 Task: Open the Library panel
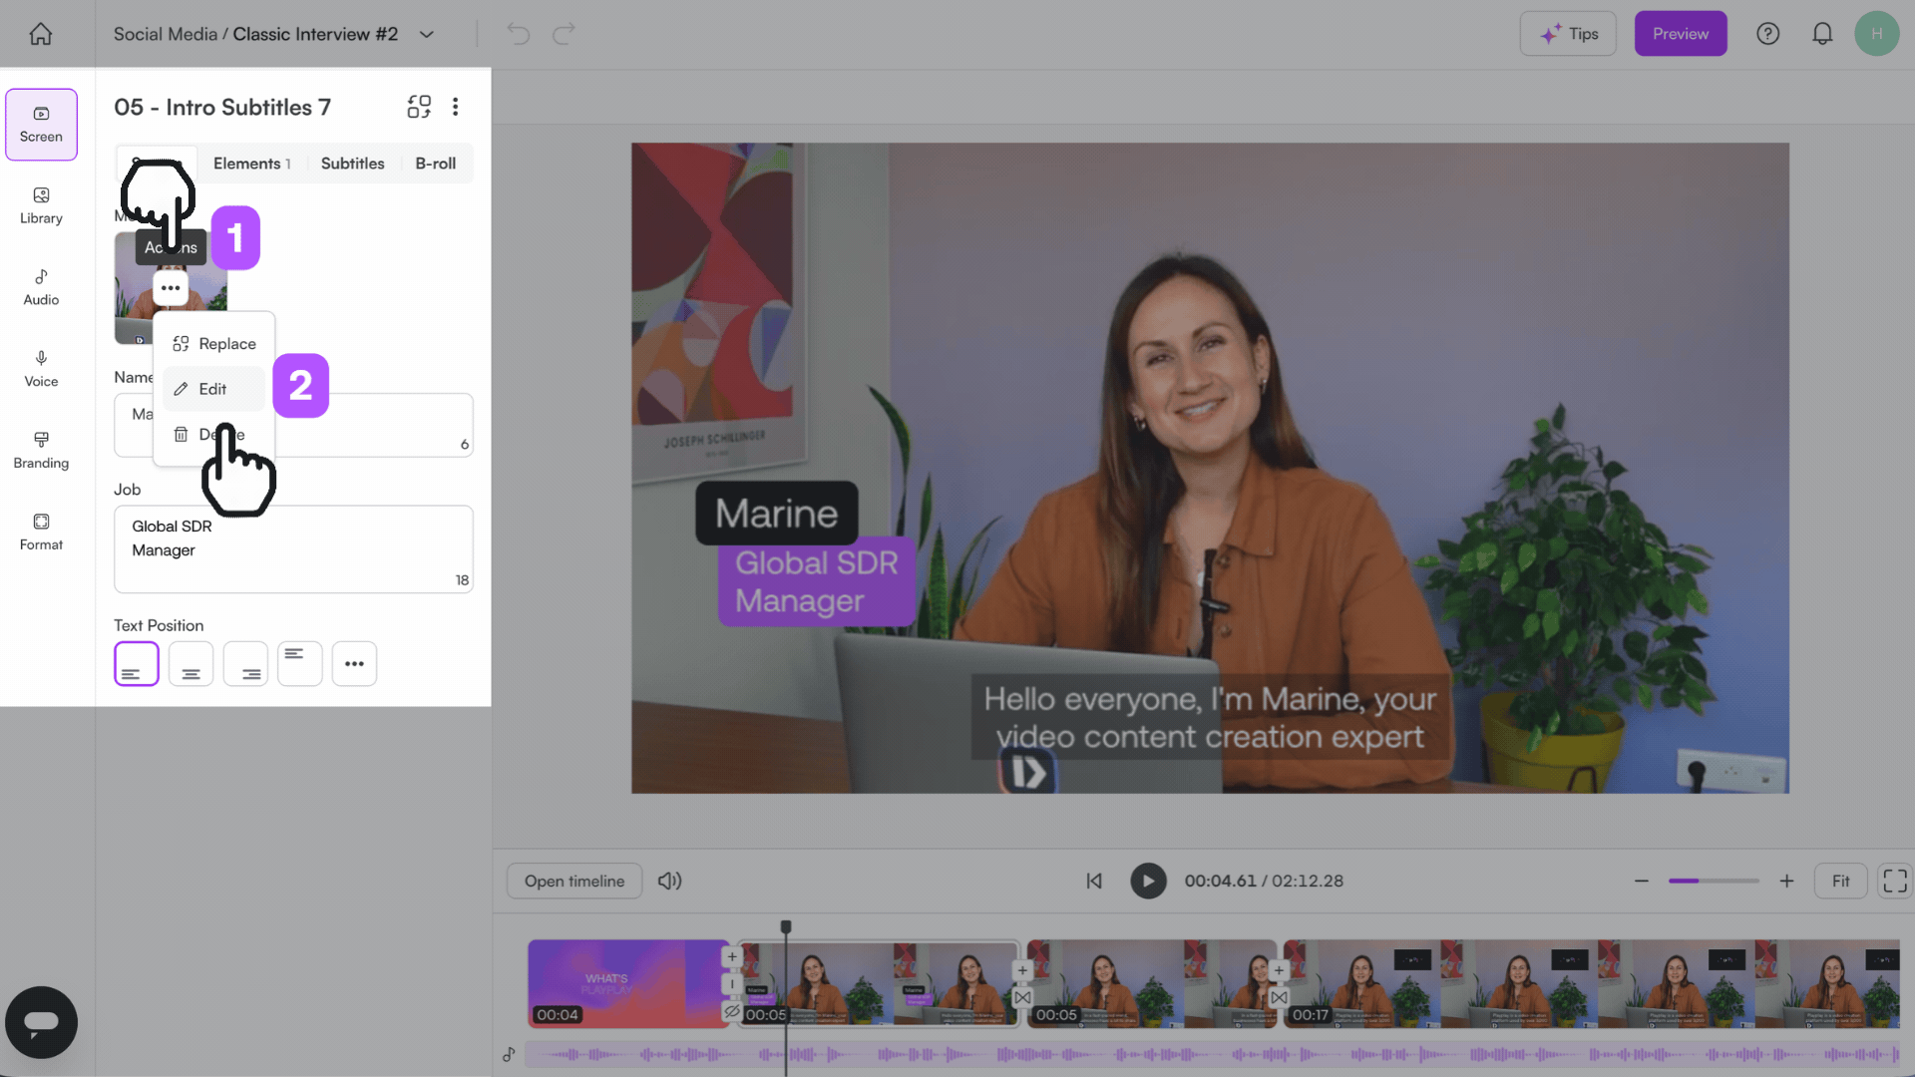[41, 206]
